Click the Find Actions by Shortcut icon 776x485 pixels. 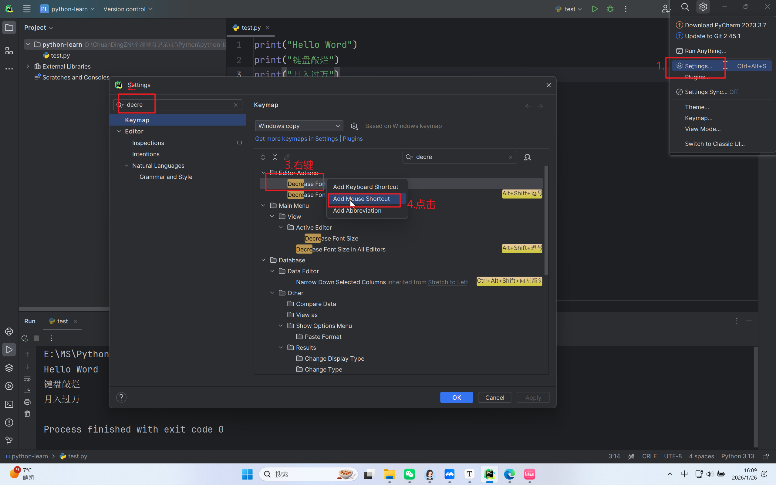(x=527, y=157)
